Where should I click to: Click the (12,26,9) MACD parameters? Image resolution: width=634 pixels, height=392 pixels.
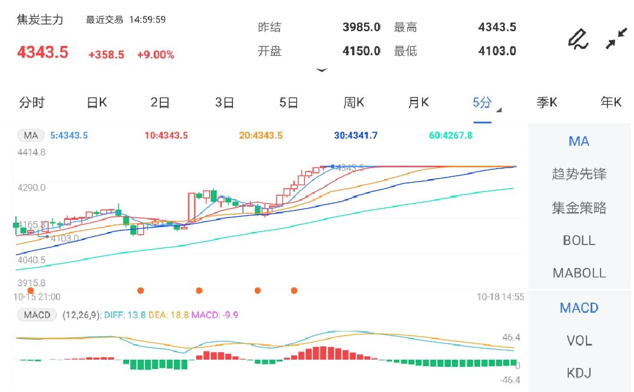81,314
